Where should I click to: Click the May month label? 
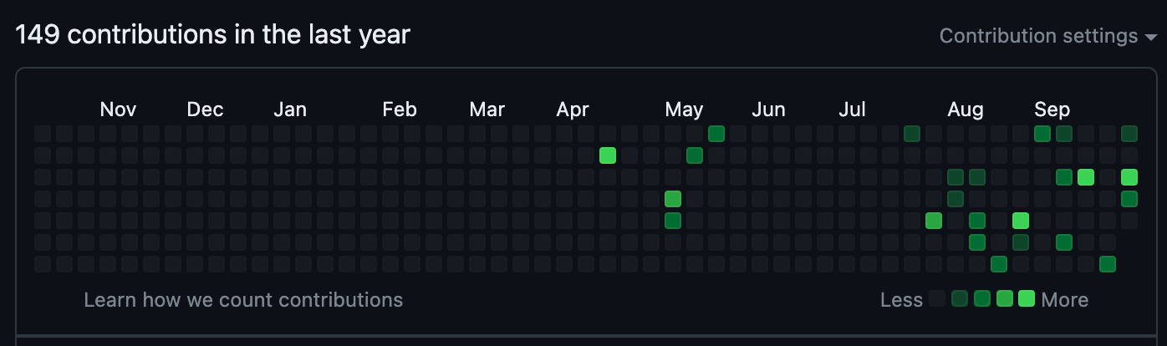(684, 109)
